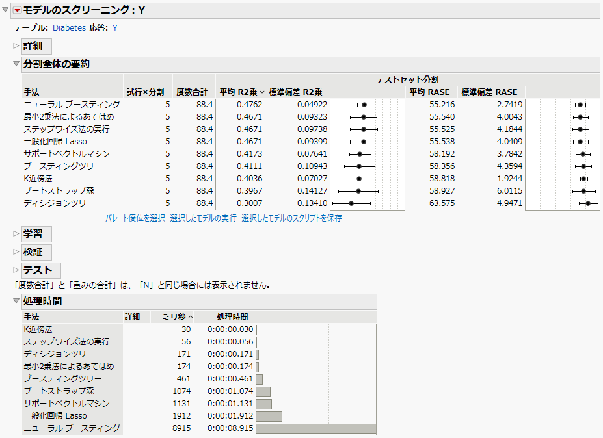Expand the 詳細 section

[16, 45]
